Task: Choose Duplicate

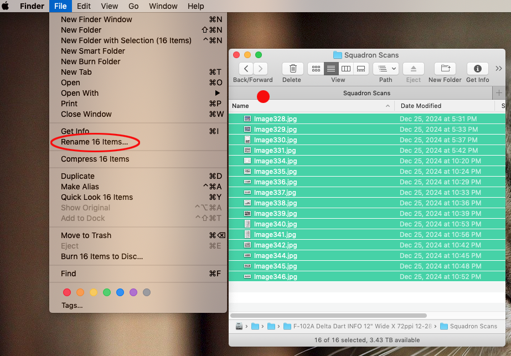Action: (138, 176)
